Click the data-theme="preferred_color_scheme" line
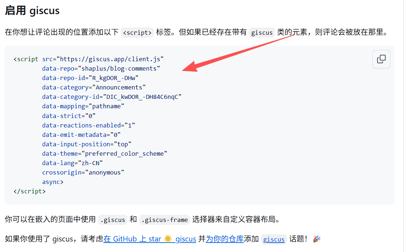 (105, 154)
